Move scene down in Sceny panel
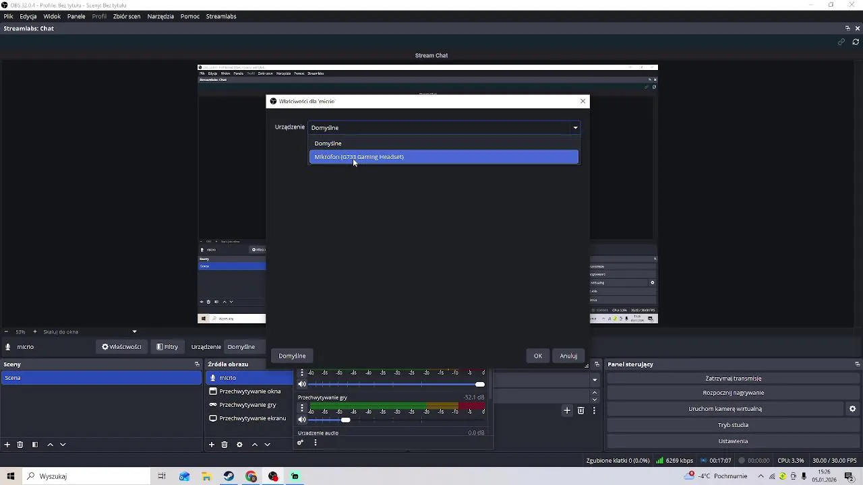This screenshot has height=485, width=863. tap(63, 445)
